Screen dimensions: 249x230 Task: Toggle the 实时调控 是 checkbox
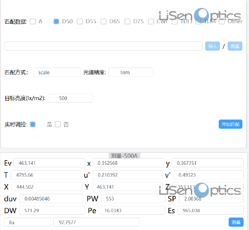(33, 124)
